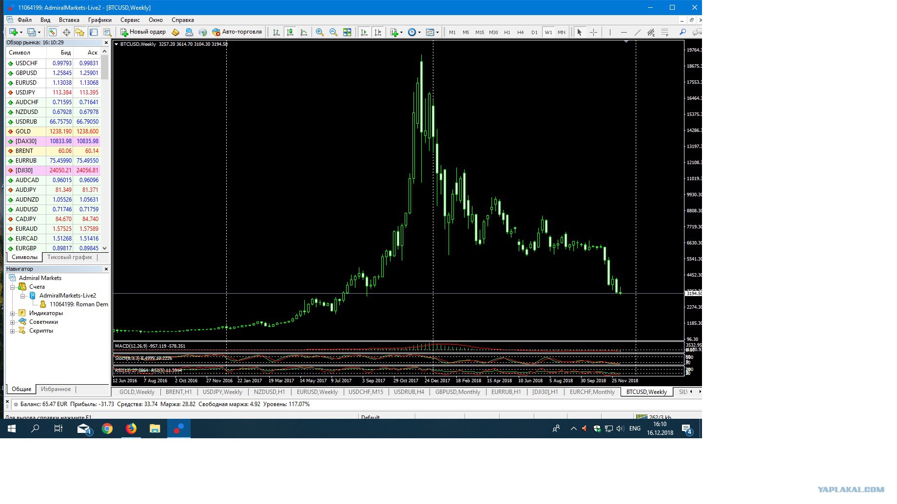Open the Strategy Tester icon
Image resolution: width=897 pixels, height=504 pixels.
pos(107,32)
